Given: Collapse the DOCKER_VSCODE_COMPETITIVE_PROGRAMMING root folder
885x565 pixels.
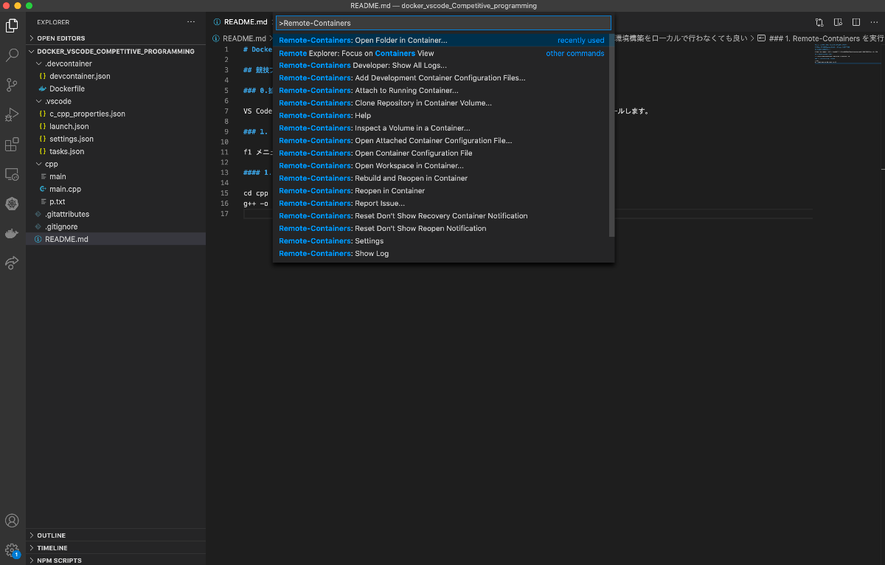Looking at the screenshot, I should [116, 52].
